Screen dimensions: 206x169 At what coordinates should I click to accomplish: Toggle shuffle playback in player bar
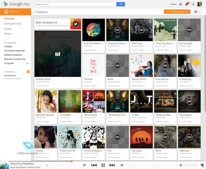coord(122,165)
